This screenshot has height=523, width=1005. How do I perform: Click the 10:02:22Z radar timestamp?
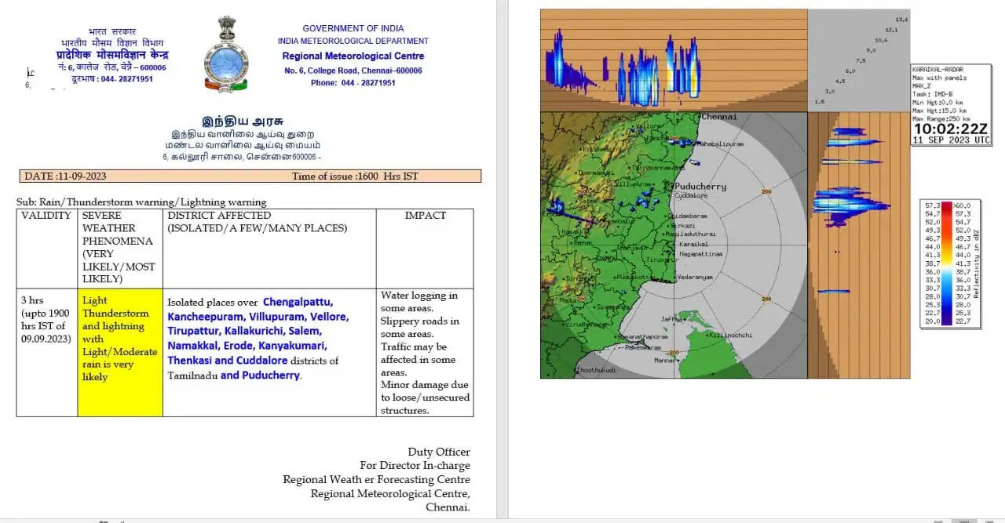pos(951,128)
